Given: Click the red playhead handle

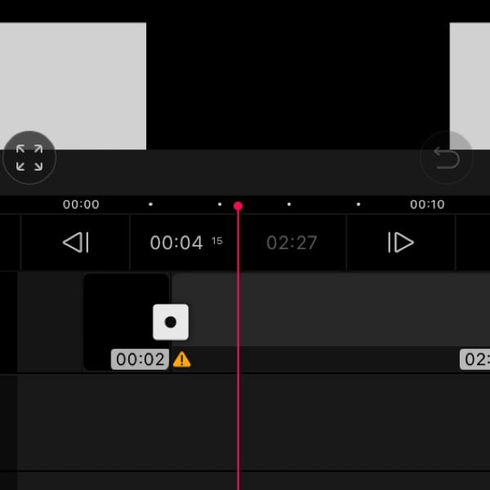Looking at the screenshot, I should click(238, 206).
